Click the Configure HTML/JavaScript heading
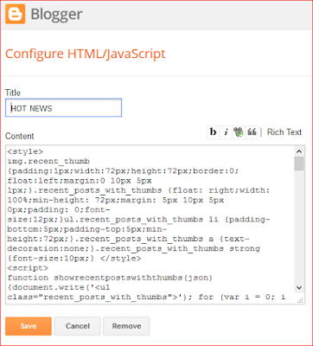 click(86, 54)
